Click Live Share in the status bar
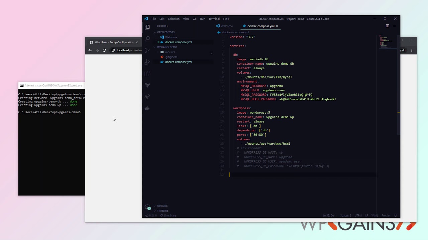Viewport: 428px width, 240px height. point(168,215)
